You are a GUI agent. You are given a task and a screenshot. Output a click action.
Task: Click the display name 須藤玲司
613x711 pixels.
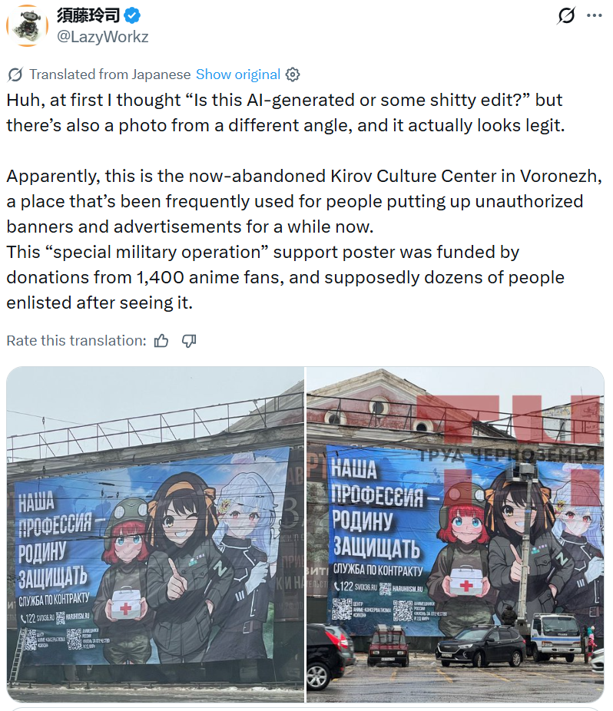click(x=88, y=15)
